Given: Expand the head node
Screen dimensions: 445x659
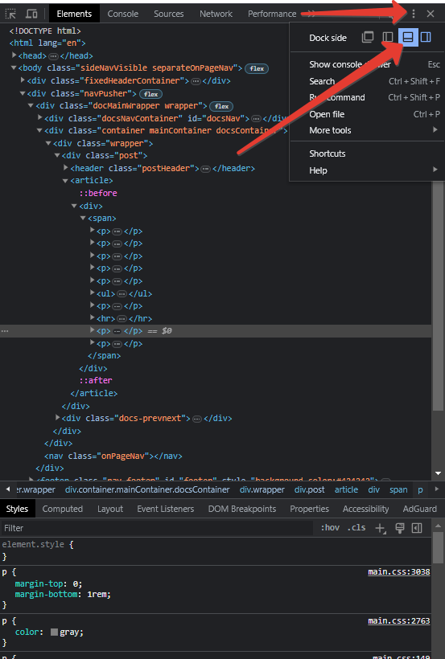Looking at the screenshot, I should (14, 55).
